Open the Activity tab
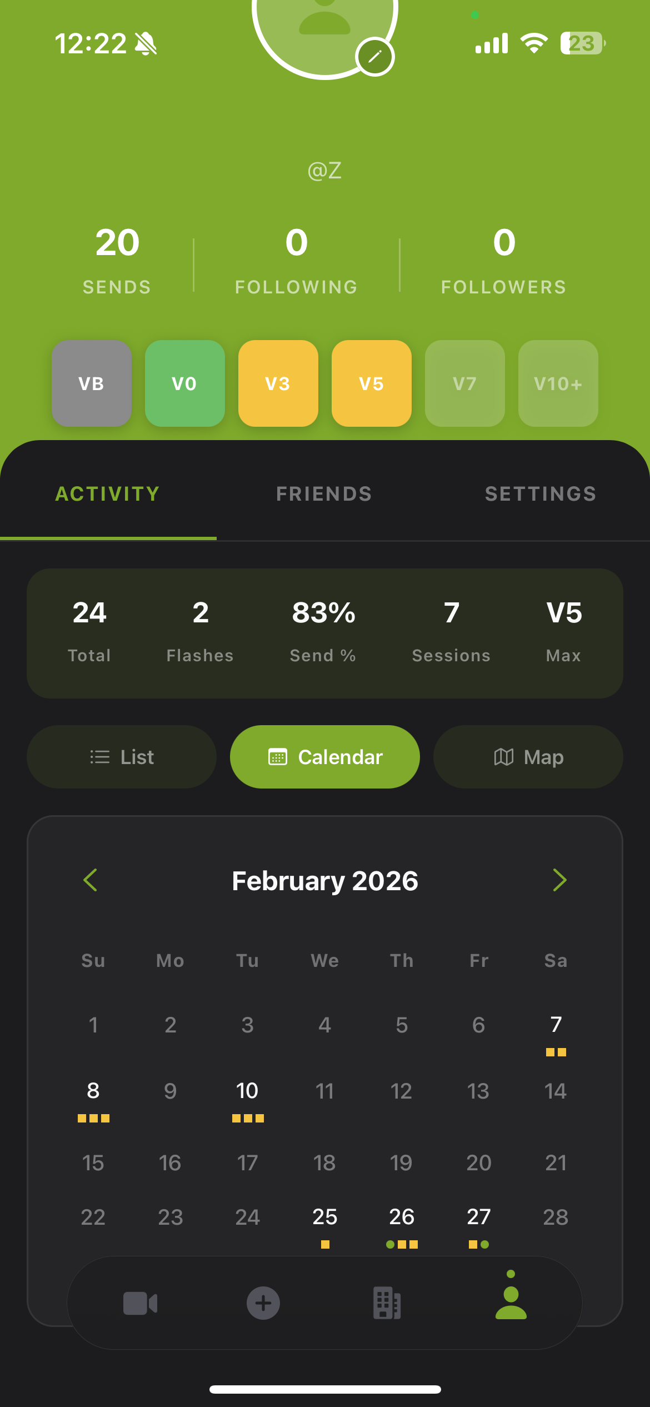Viewport: 650px width, 1407px height. (108, 494)
